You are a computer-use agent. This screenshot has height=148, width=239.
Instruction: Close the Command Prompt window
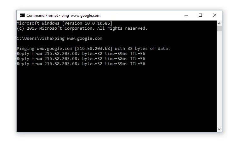(215, 15)
